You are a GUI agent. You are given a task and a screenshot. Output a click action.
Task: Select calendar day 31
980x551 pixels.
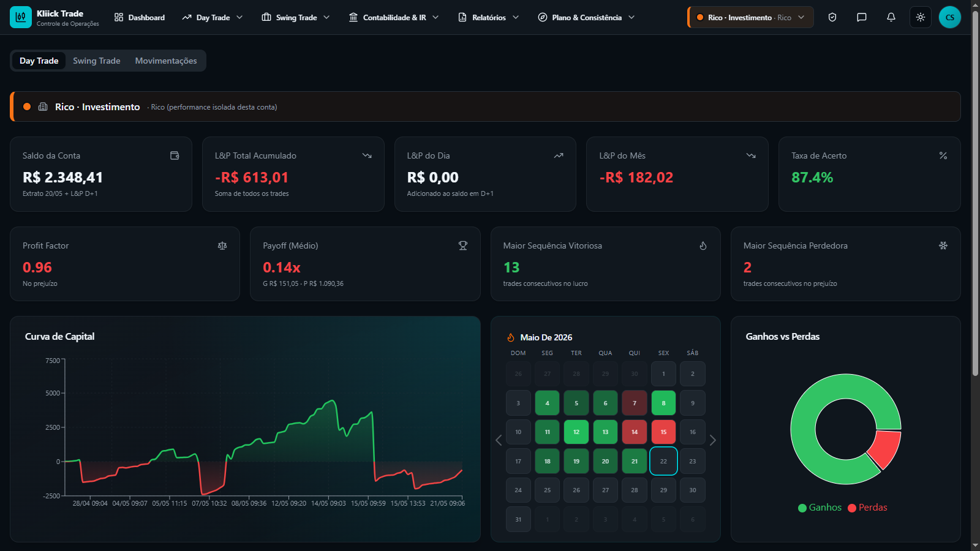(518, 519)
